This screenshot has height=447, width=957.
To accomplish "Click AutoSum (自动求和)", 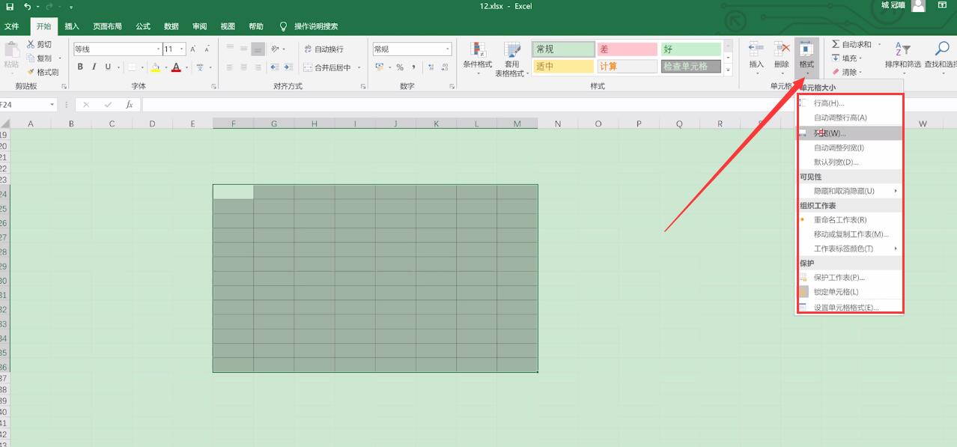I will (851, 44).
